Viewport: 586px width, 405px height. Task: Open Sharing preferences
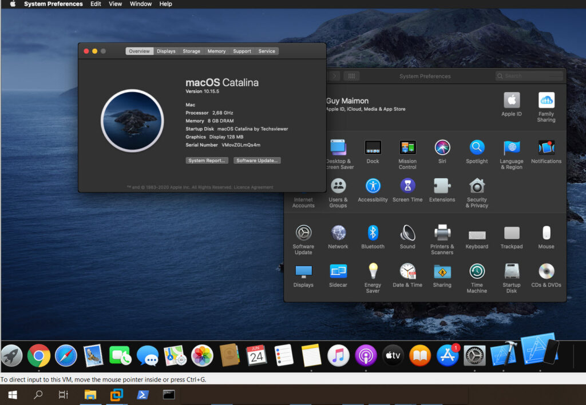tap(442, 275)
